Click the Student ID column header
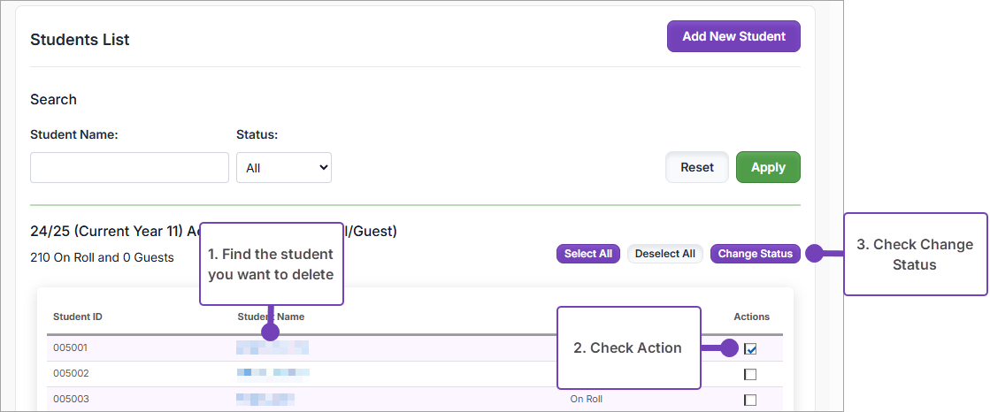The height and width of the screenshot is (412, 990). pos(78,317)
